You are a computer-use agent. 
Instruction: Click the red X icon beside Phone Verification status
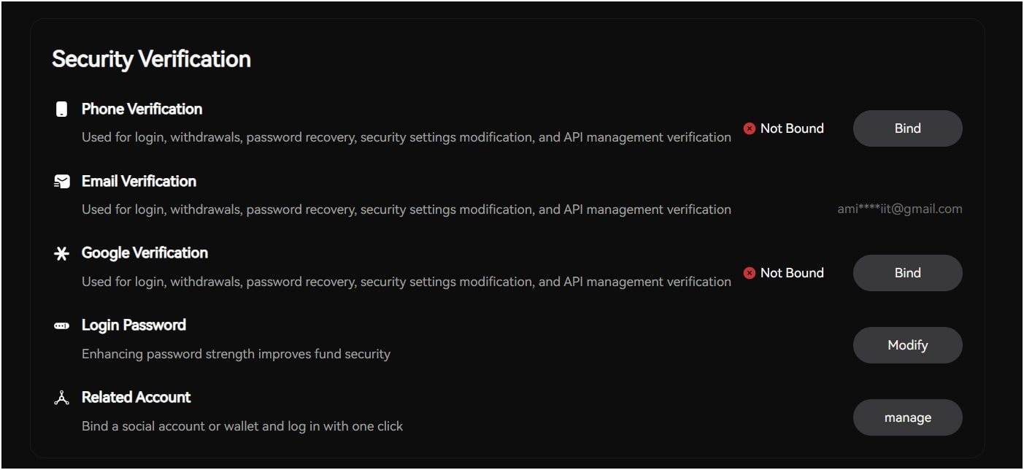pyautogui.click(x=749, y=128)
